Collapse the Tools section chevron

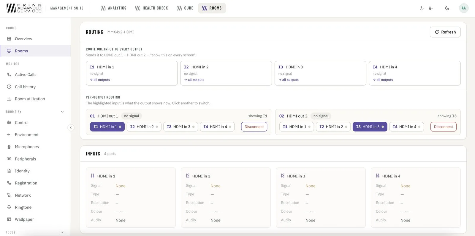point(62,232)
